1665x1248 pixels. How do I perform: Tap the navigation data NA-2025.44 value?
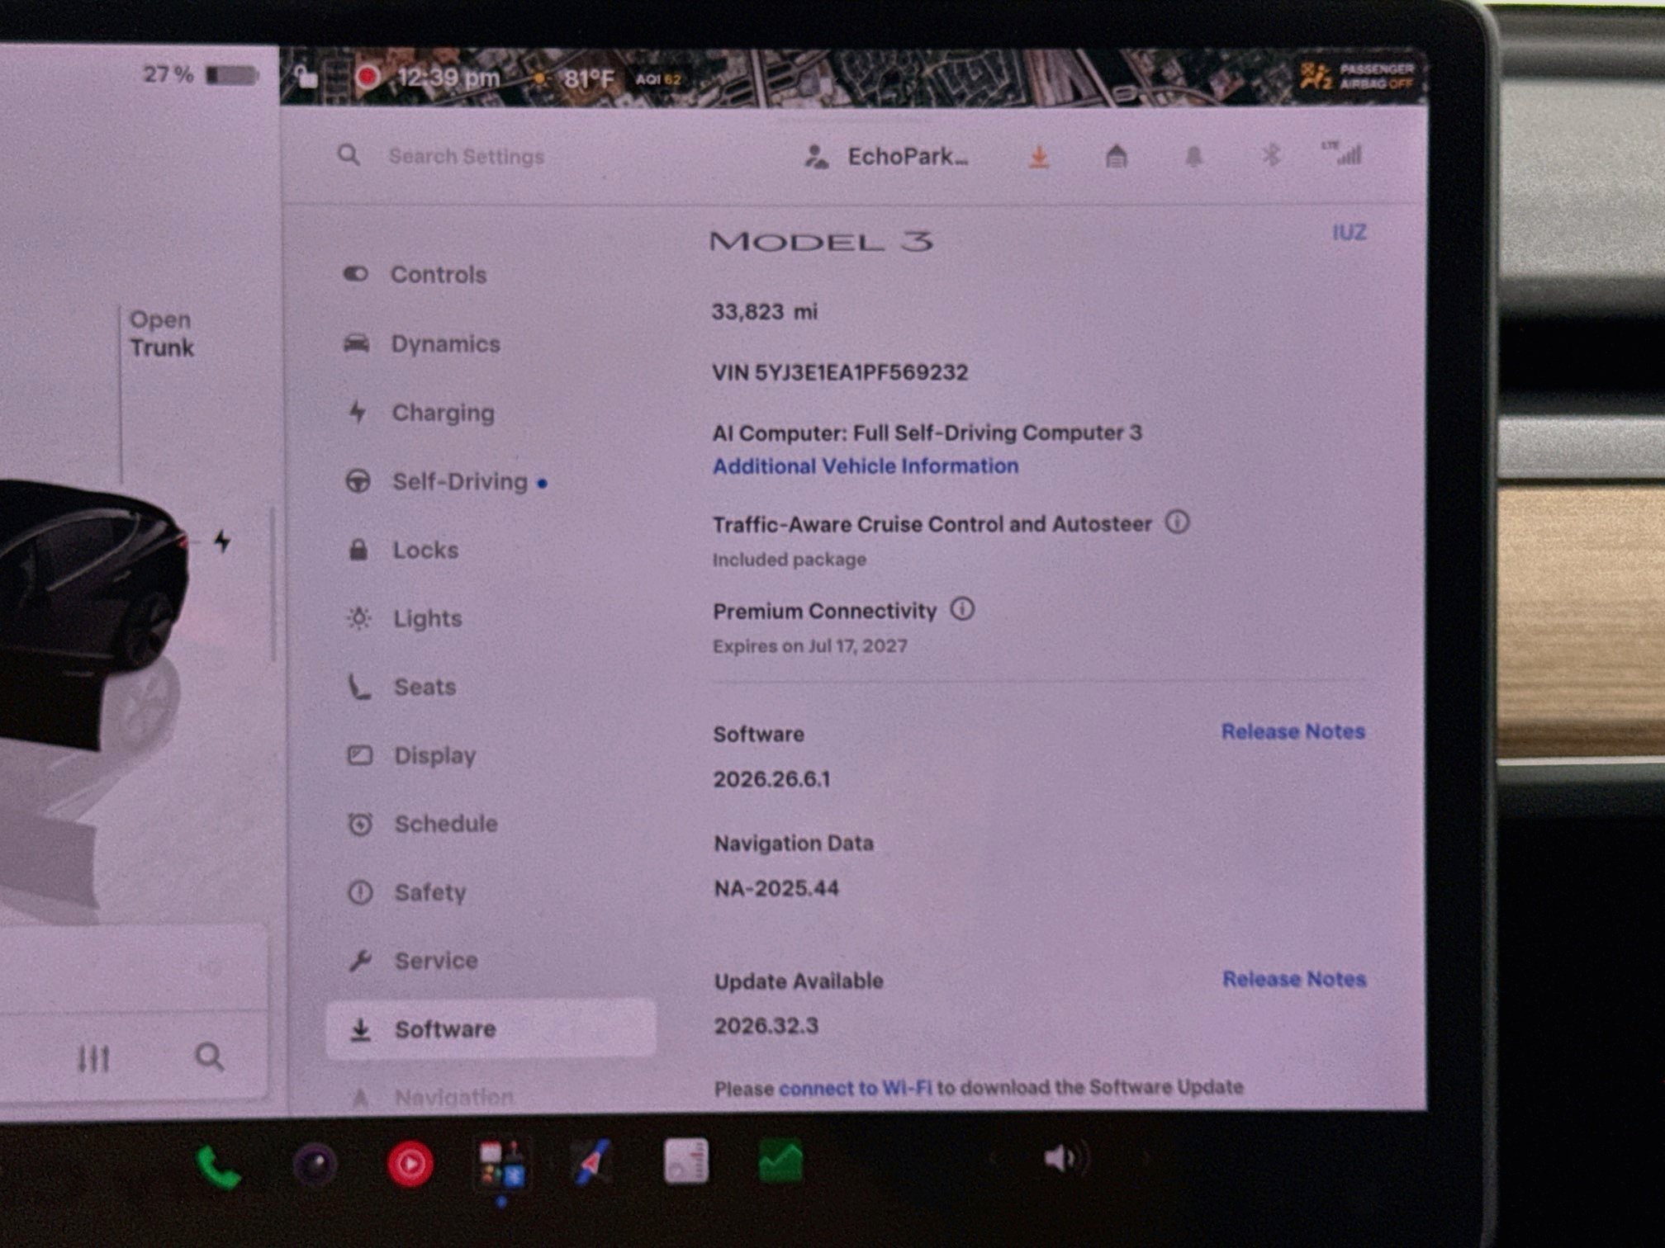coord(776,888)
